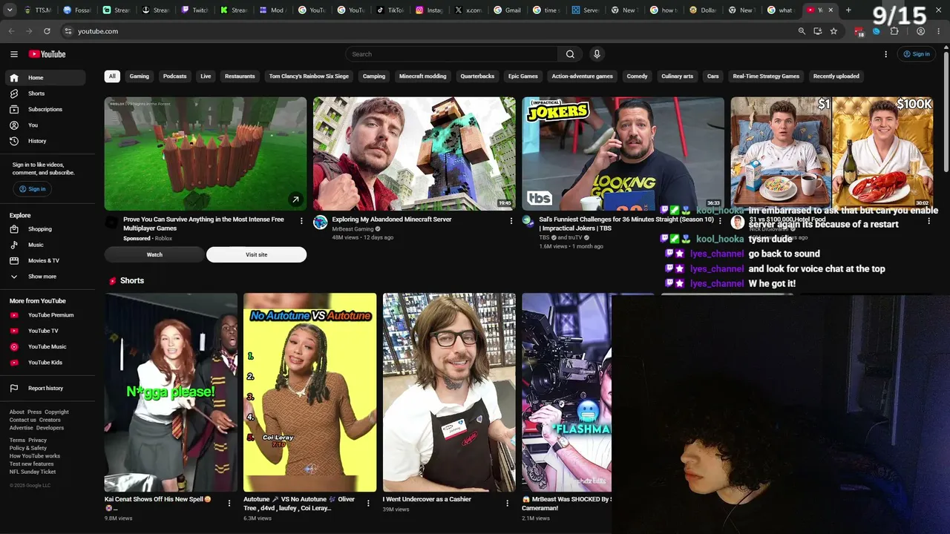Image resolution: width=950 pixels, height=534 pixels.
Task: Open the Privacy footer link
Action: pyautogui.click(x=37, y=441)
